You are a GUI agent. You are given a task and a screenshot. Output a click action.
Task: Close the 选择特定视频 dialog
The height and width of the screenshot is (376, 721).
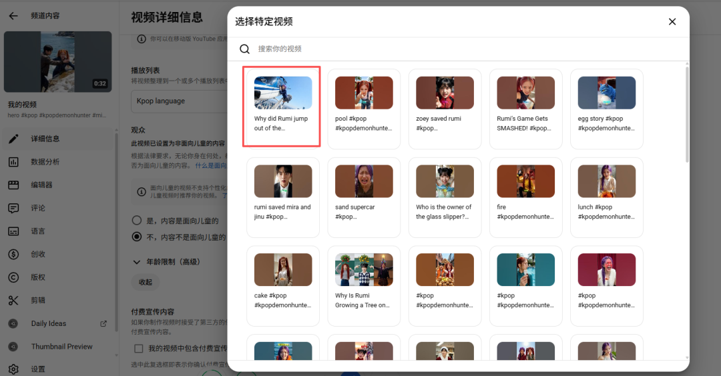click(672, 21)
